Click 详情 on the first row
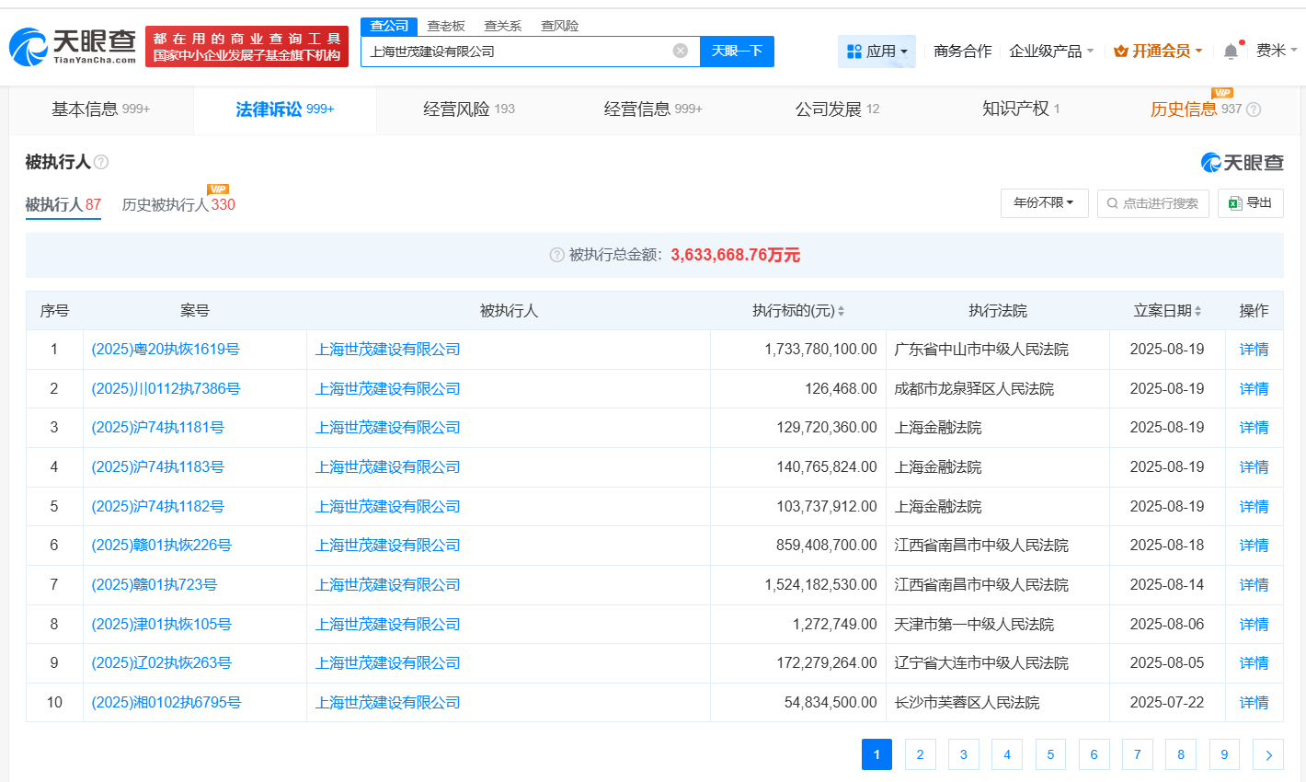 (x=1254, y=349)
